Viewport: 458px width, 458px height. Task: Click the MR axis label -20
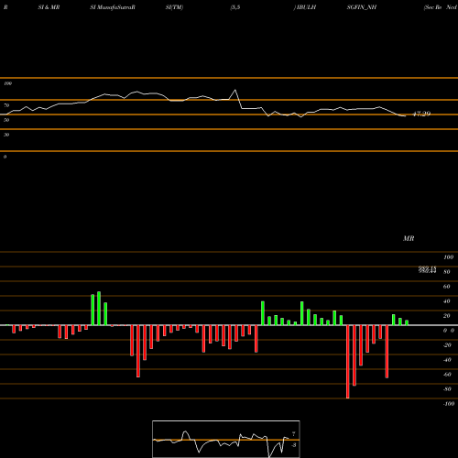(447, 345)
